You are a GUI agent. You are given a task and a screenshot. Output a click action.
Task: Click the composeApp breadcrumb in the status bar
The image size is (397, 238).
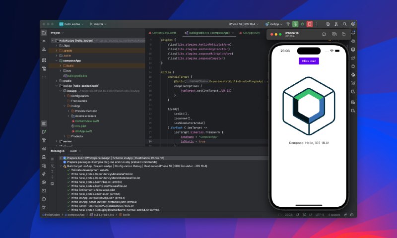[75, 215]
